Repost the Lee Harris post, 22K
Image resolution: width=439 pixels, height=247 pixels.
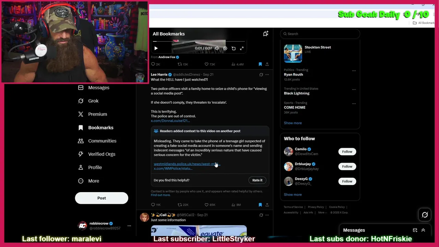pos(183,205)
